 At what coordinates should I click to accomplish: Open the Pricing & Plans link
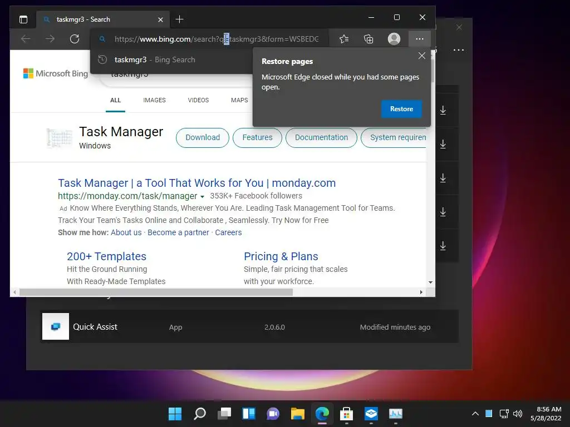pos(281,256)
